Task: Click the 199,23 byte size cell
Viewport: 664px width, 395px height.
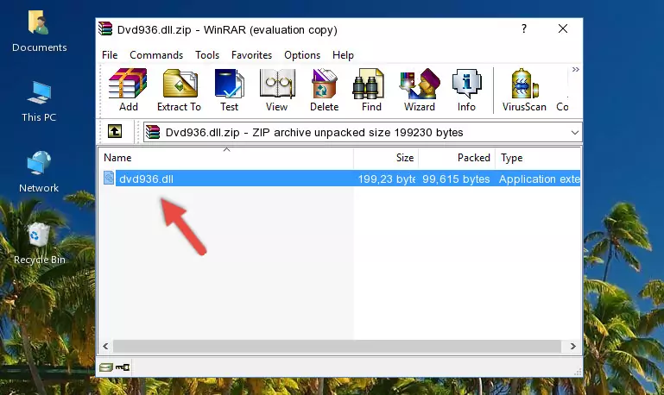Action: coord(386,179)
